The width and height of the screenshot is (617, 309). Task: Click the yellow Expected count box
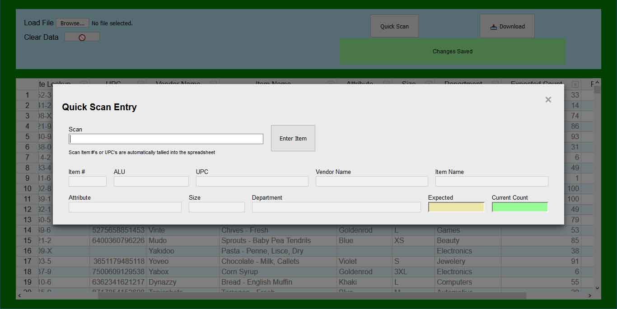456,207
